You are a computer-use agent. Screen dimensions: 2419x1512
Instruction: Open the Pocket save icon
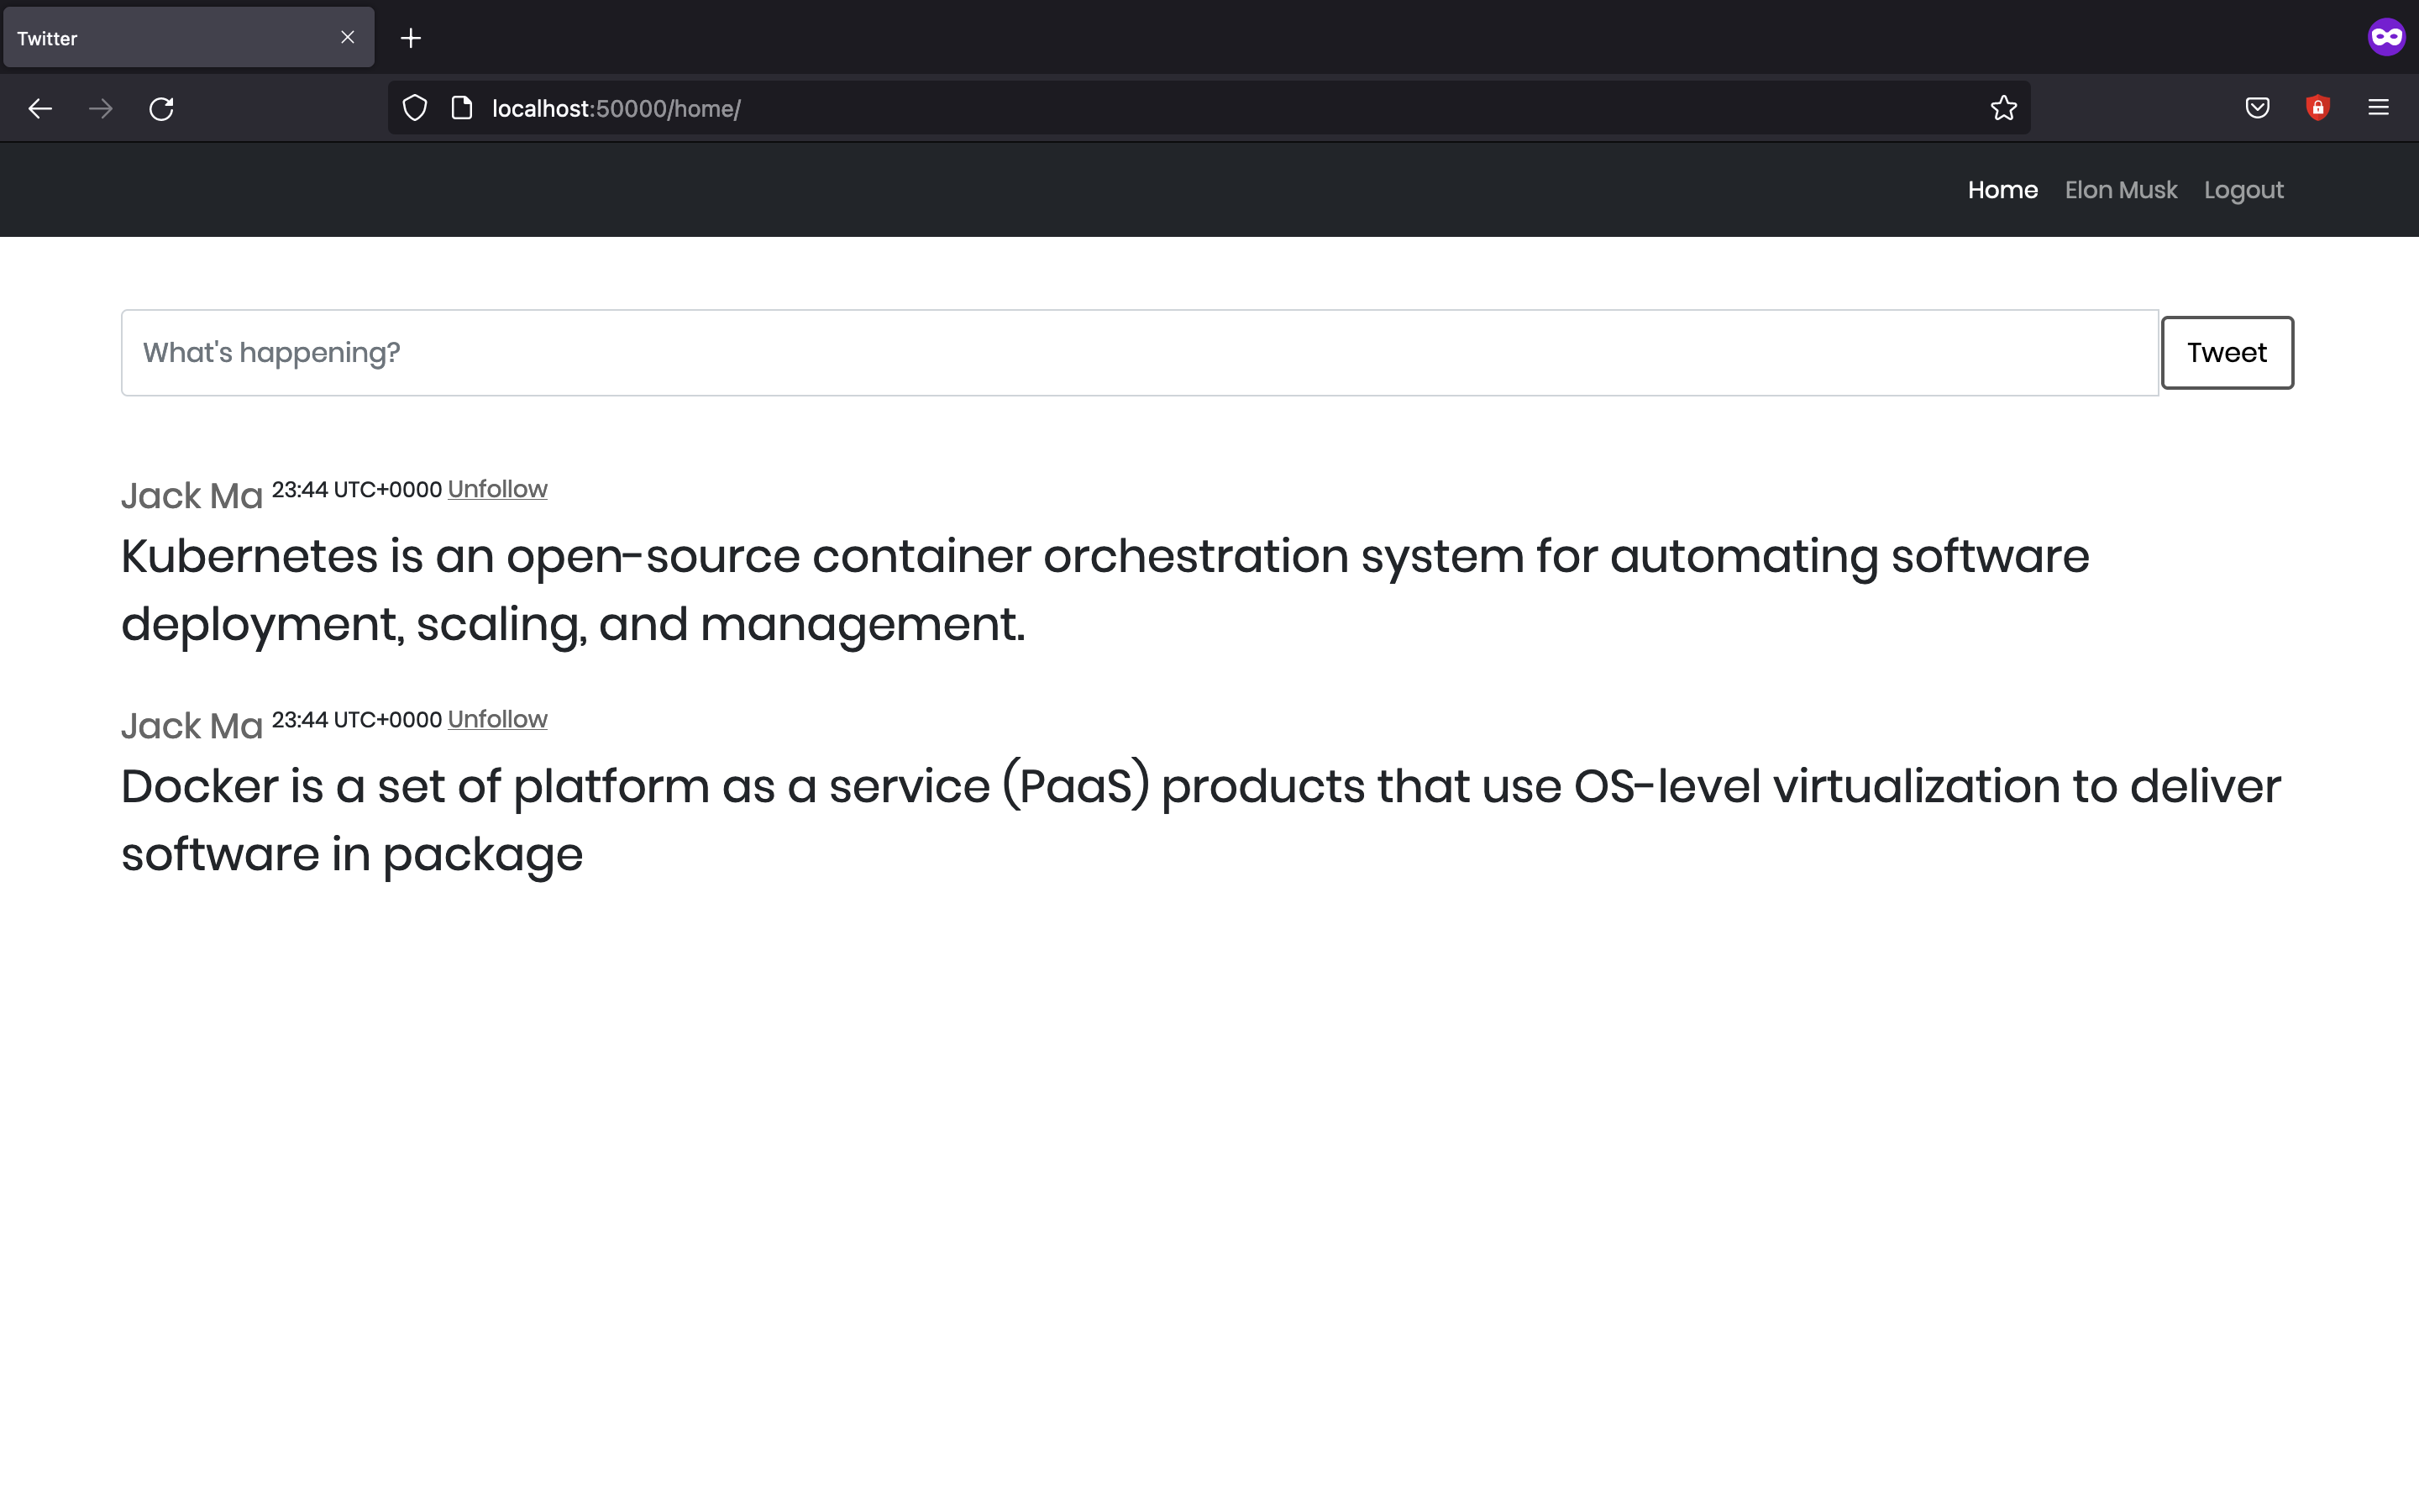2257,108
